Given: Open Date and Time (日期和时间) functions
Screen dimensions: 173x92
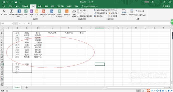Looking at the screenshot, I should (x=43, y=13).
